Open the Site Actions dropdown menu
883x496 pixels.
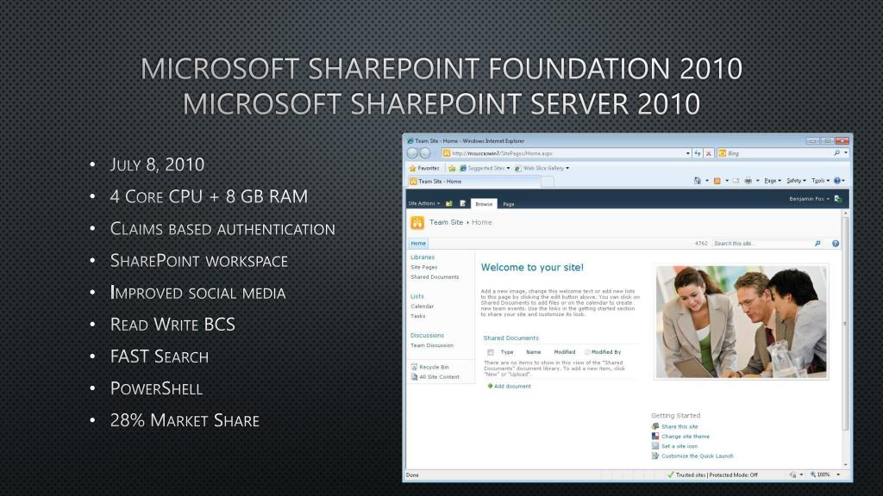423,203
